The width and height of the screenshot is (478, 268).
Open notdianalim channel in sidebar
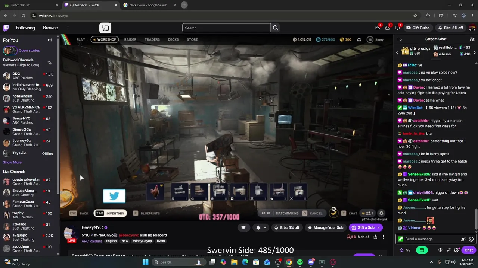click(28, 98)
